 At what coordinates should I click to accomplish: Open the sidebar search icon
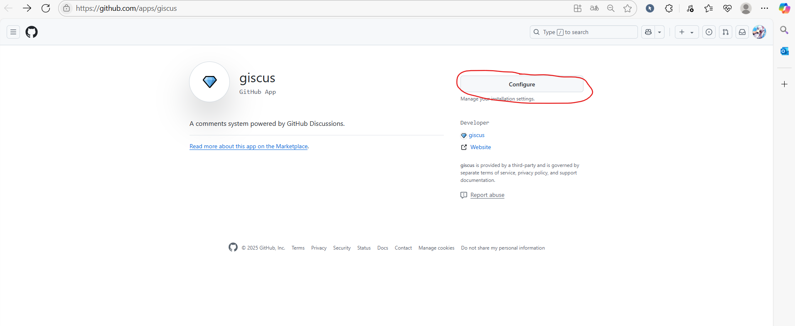click(x=784, y=30)
